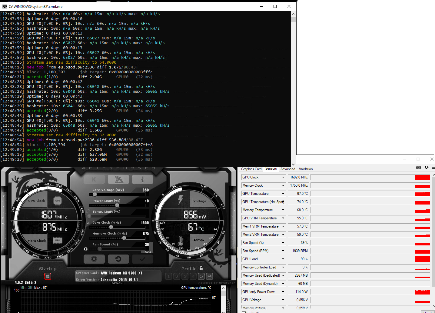Open the Memory Controller Load dropdown
435x313 pixels.
point(283,267)
